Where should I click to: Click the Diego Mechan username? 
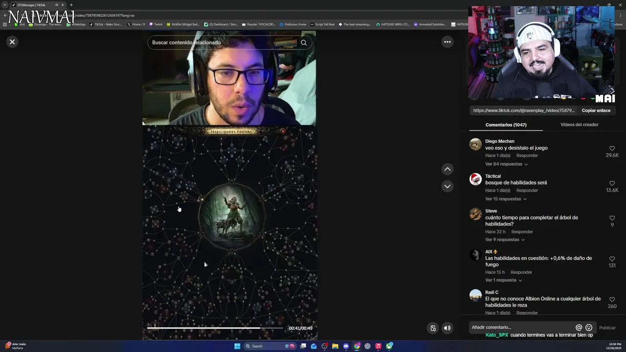click(499, 141)
